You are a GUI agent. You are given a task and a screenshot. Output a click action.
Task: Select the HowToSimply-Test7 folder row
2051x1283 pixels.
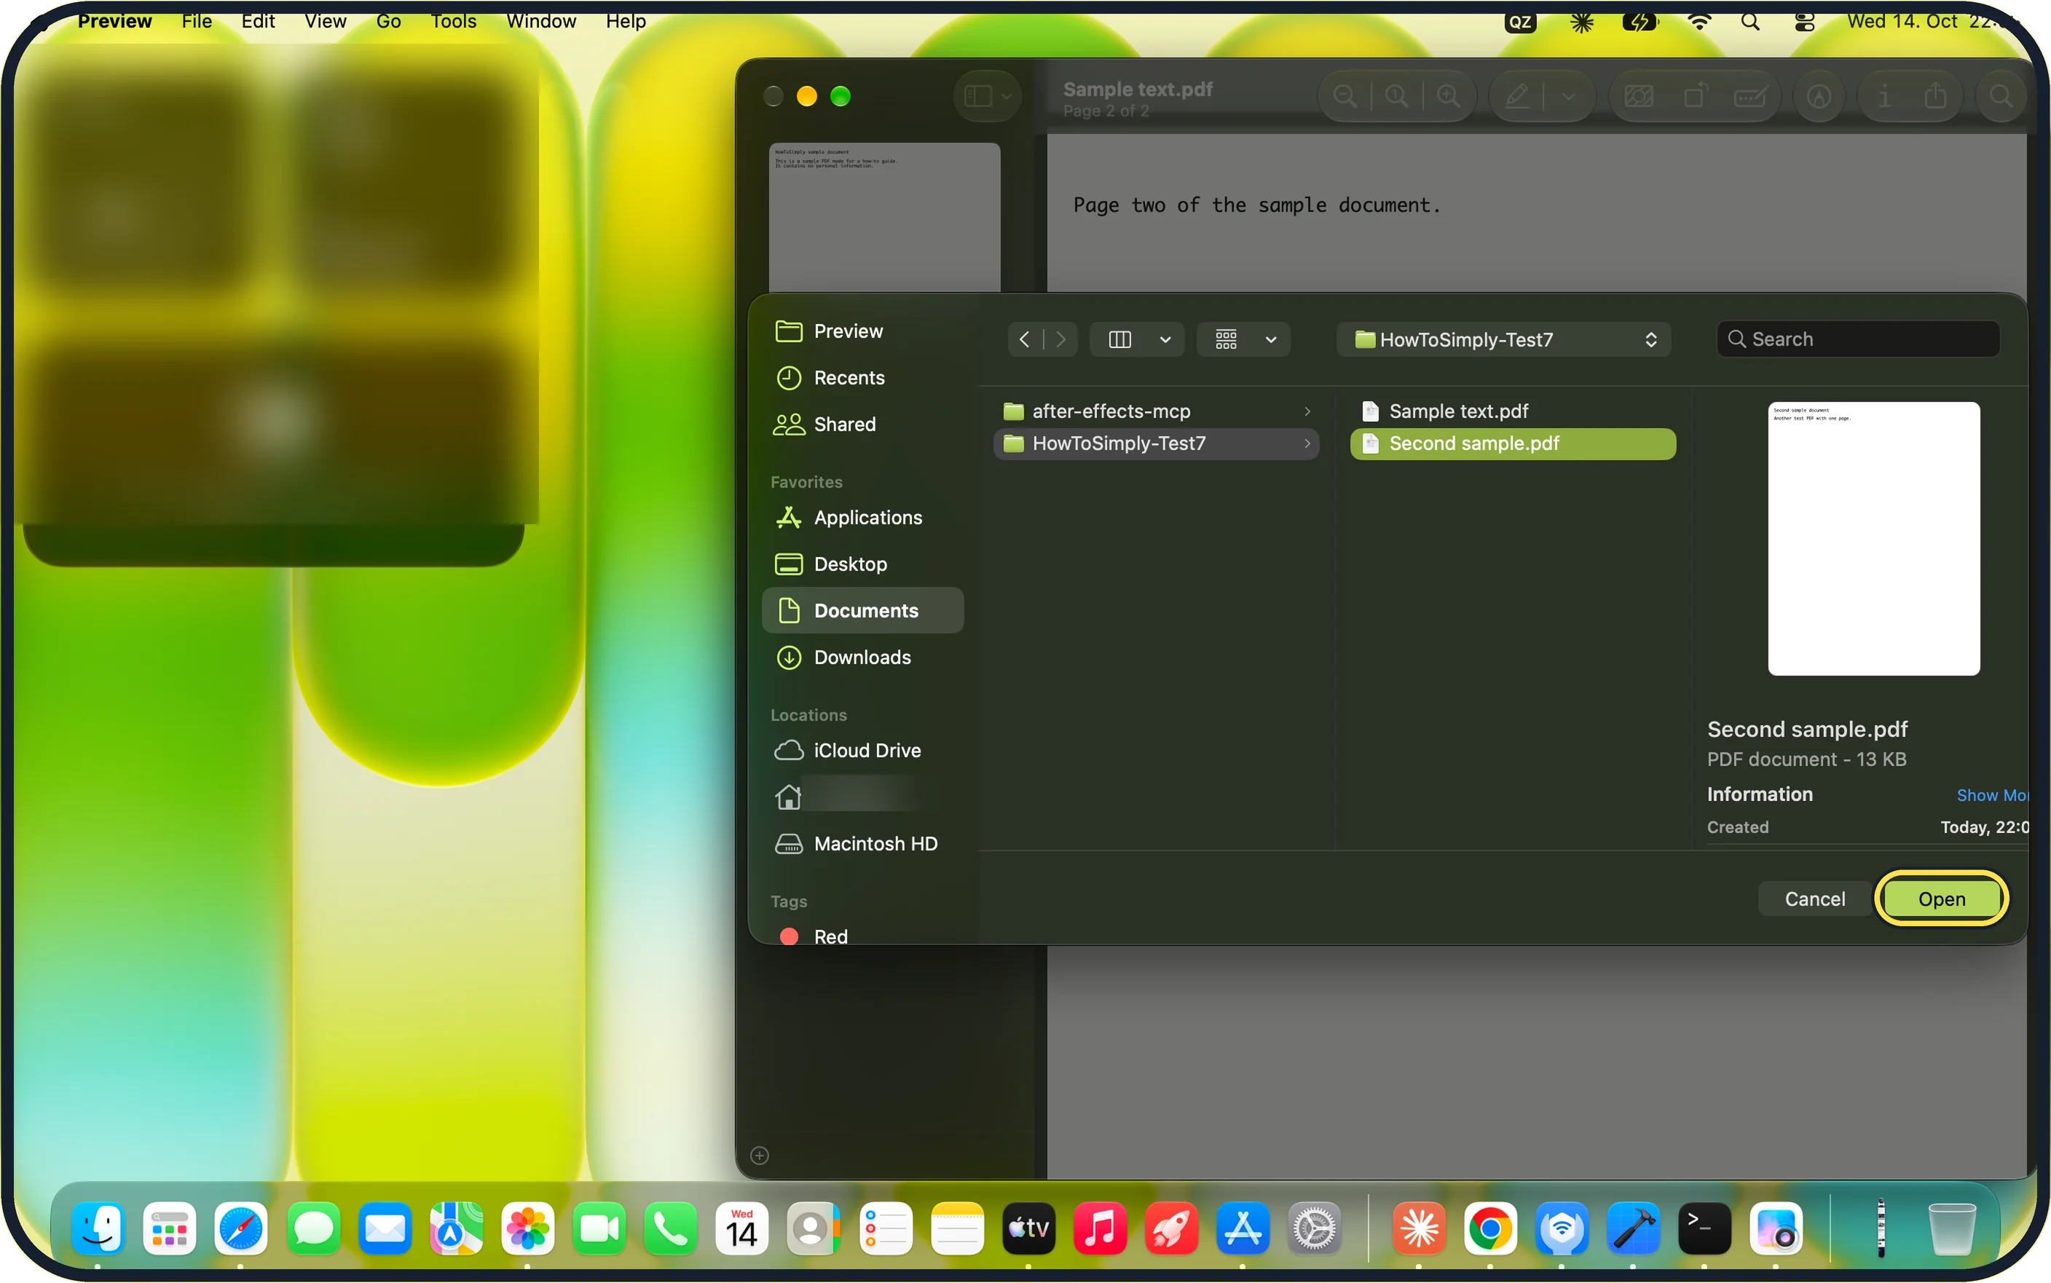tap(1156, 443)
